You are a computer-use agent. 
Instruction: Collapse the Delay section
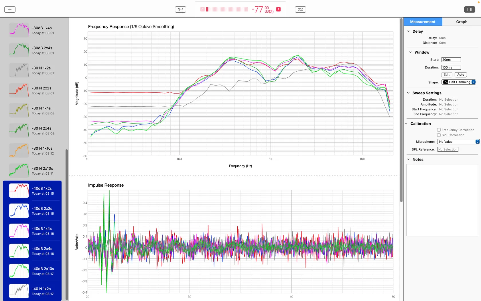coord(408,31)
